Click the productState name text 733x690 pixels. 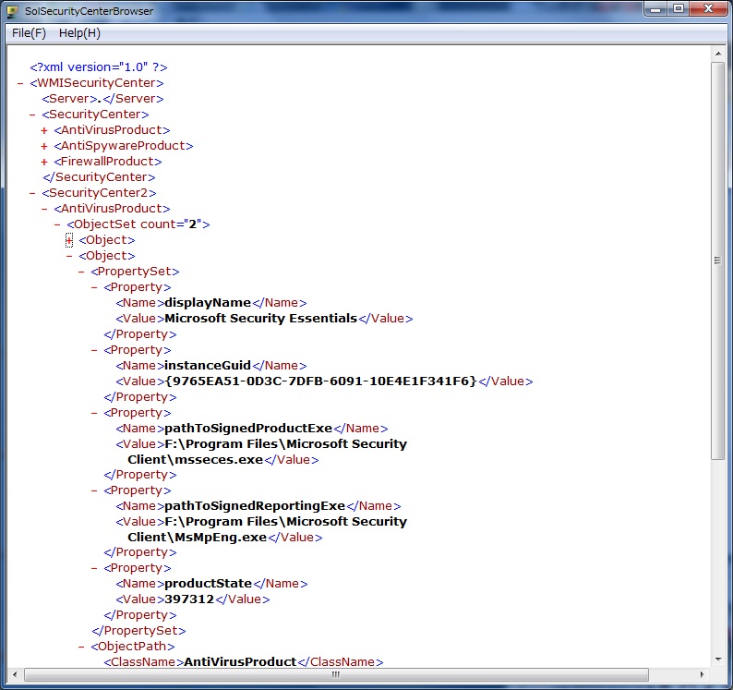(208, 584)
